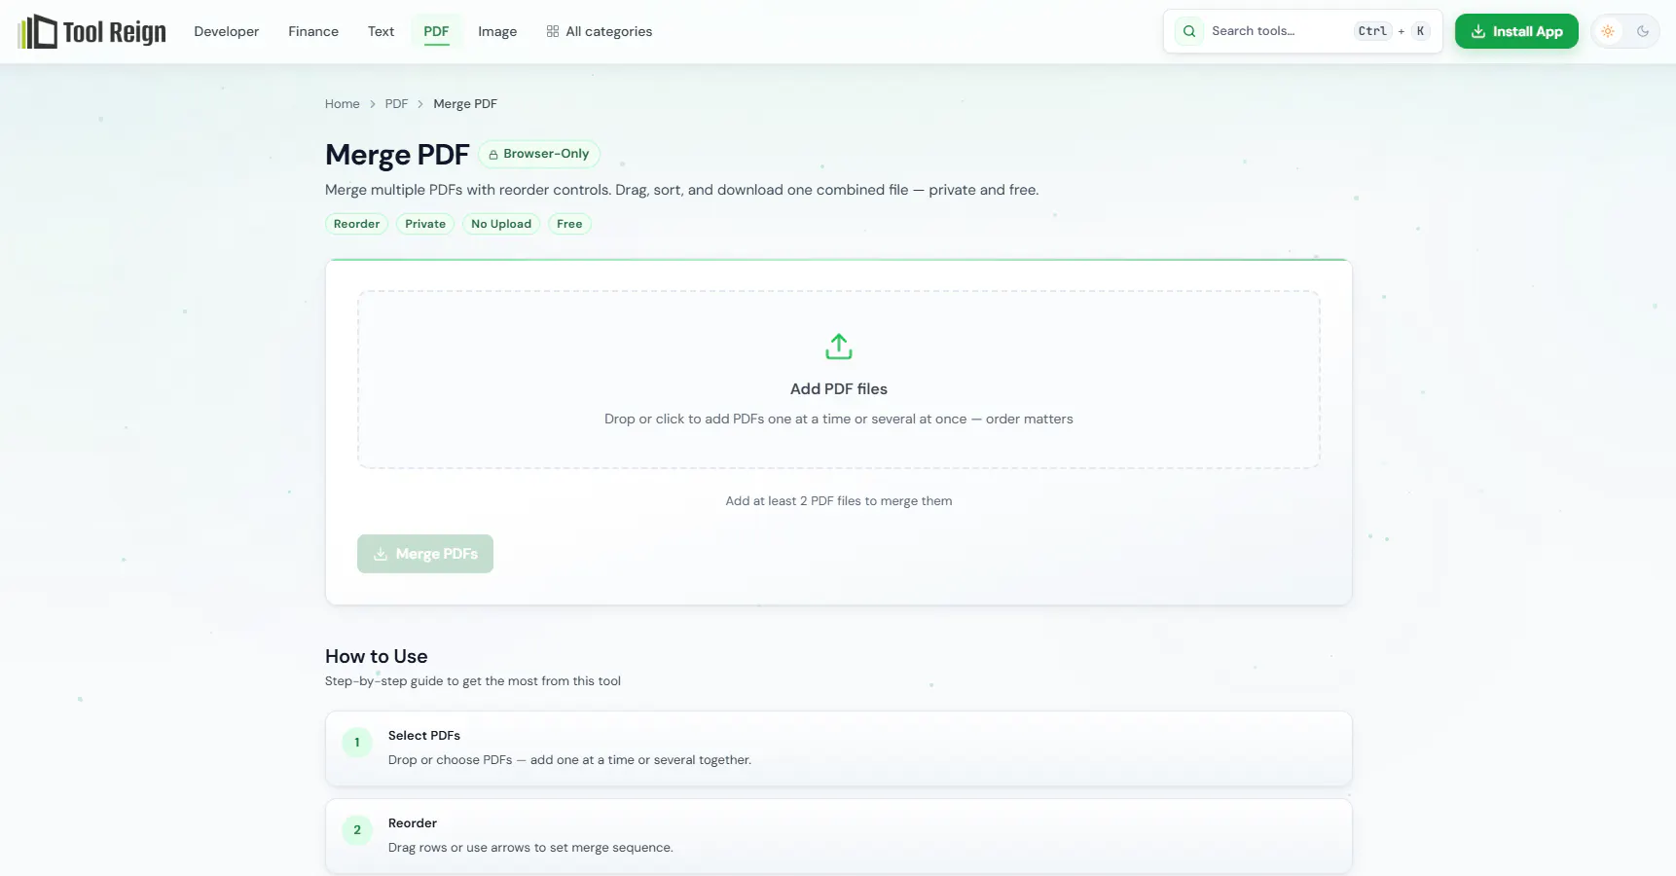Click the Reorder tag
Image resolution: width=1676 pixels, height=876 pixels.
(356, 224)
